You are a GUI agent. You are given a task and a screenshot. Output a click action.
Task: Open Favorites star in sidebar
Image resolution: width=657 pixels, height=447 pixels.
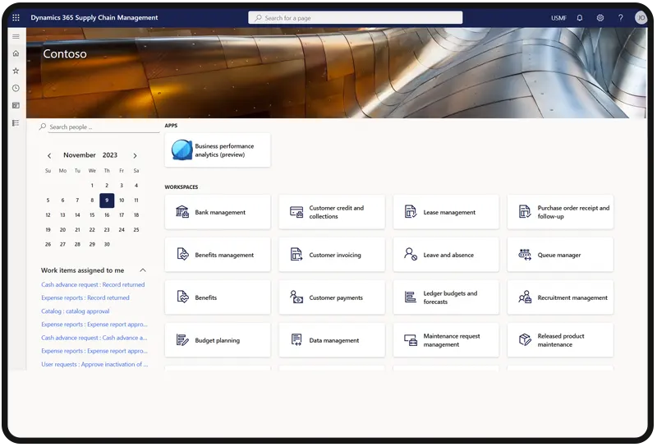pyautogui.click(x=16, y=71)
